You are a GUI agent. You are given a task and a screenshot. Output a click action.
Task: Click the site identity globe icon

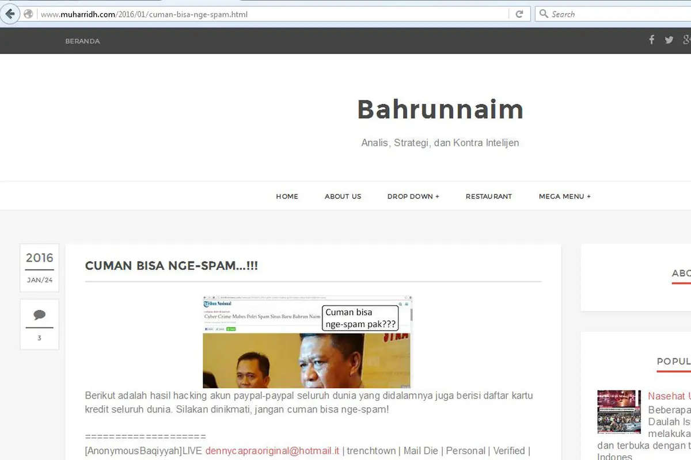(x=28, y=14)
